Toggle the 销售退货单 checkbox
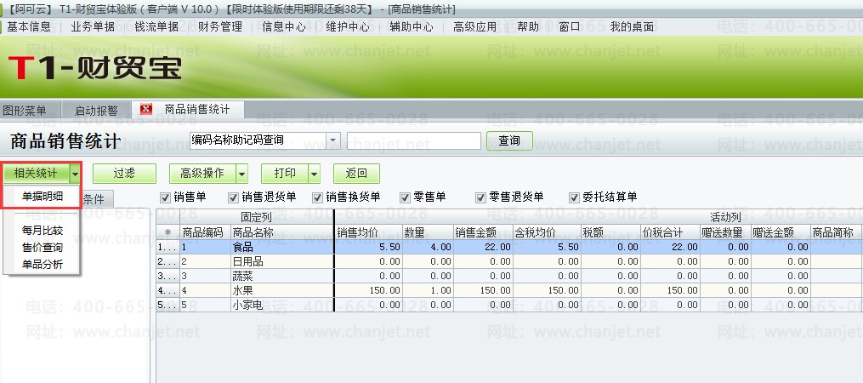Viewport: 863px width, 383px height. [x=233, y=197]
